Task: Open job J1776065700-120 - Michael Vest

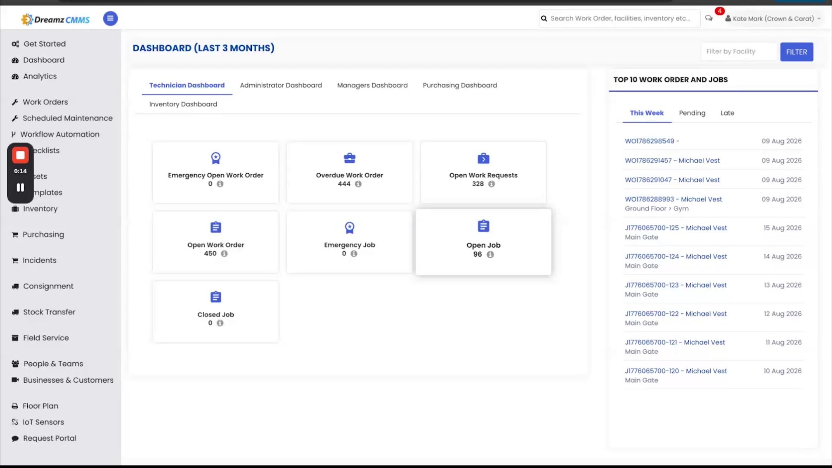Action: pos(676,371)
